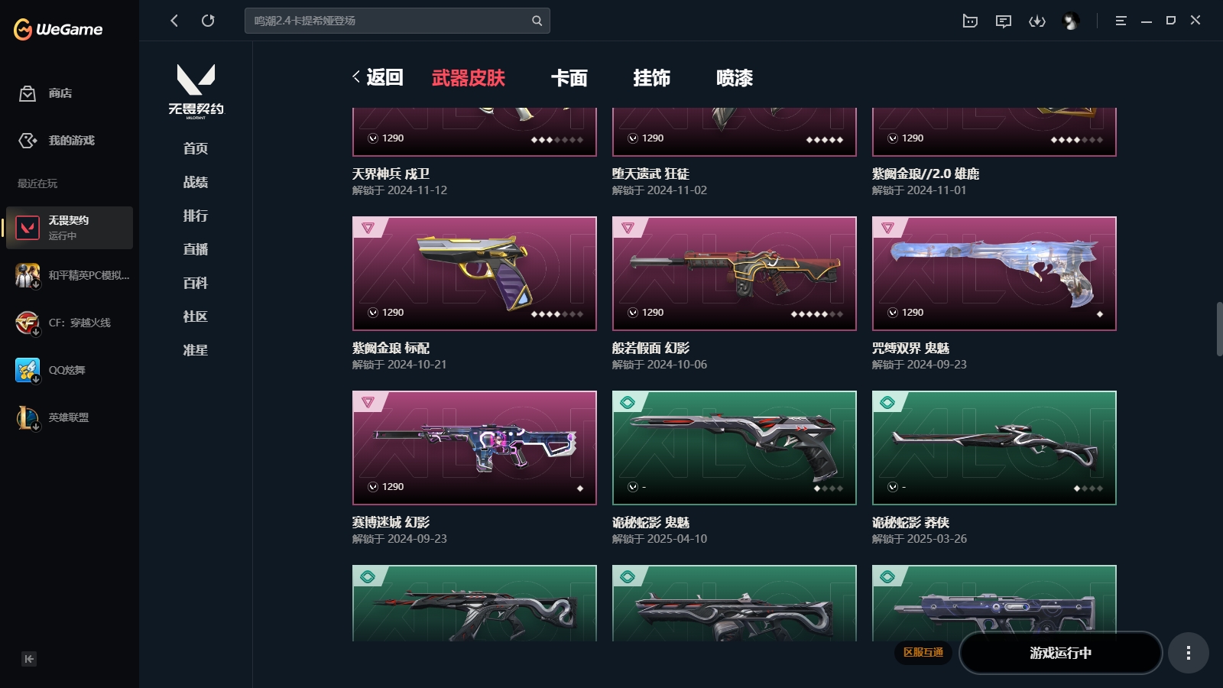Click the refresh page icon
The width and height of the screenshot is (1223, 688).
coord(208,21)
